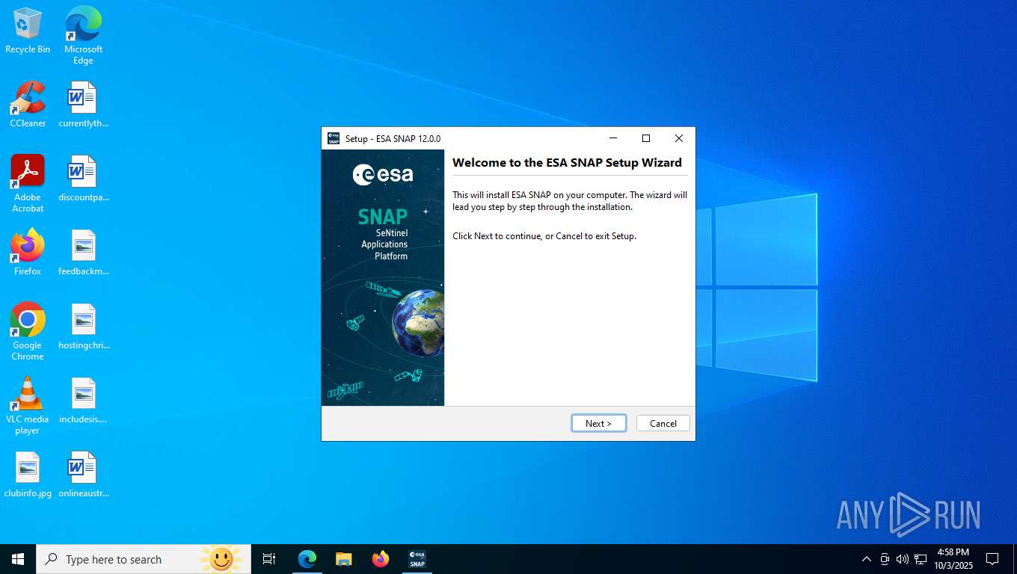Show hidden system tray icons

867,559
